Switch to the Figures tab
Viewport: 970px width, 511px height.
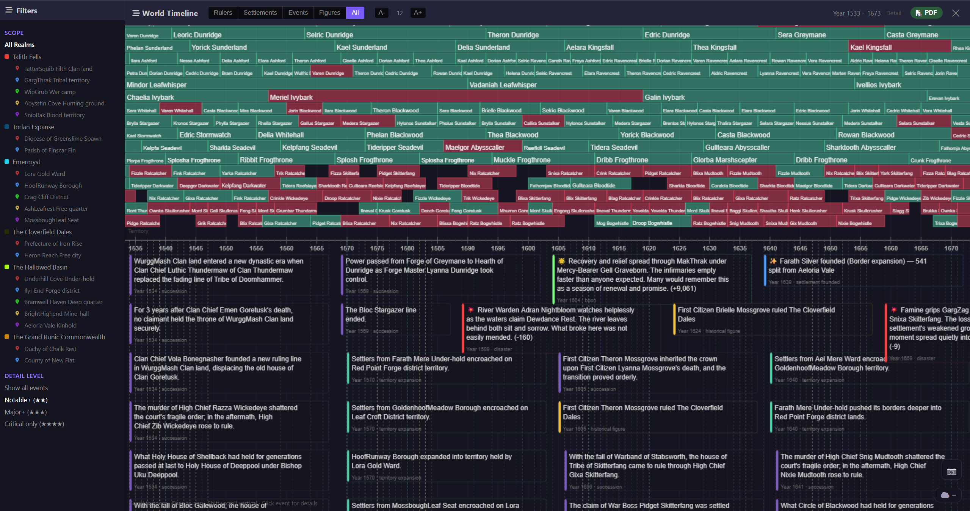[329, 13]
